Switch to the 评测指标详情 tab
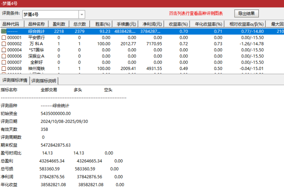 pyautogui.click(x=14, y=80)
